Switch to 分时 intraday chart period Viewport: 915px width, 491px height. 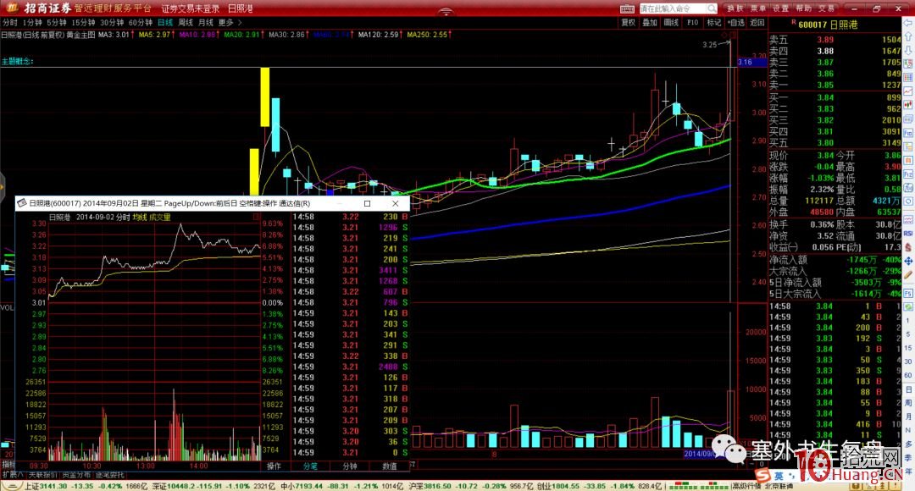coord(10,22)
